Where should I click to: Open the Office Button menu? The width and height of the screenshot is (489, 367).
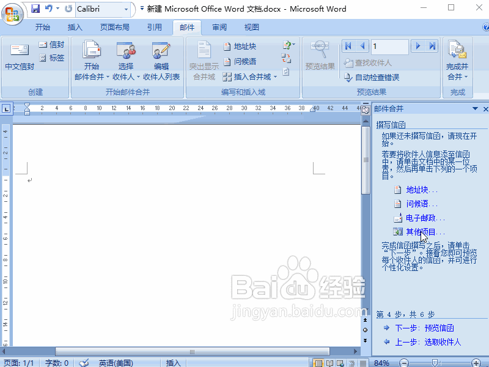[x=12, y=13]
